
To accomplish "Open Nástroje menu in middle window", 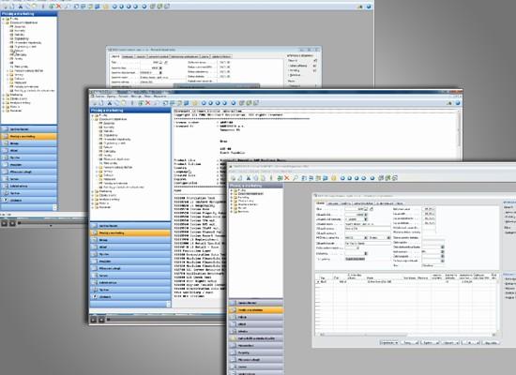I will pos(136,97).
